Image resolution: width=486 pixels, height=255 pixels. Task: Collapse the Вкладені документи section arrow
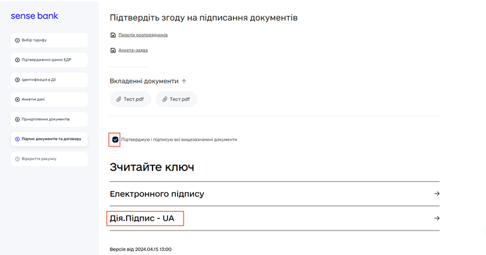(x=184, y=81)
